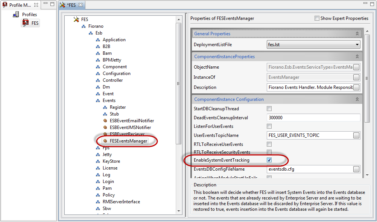377x222 pixels.
Task: Click the KeyStore node icon
Action: pos(98,161)
